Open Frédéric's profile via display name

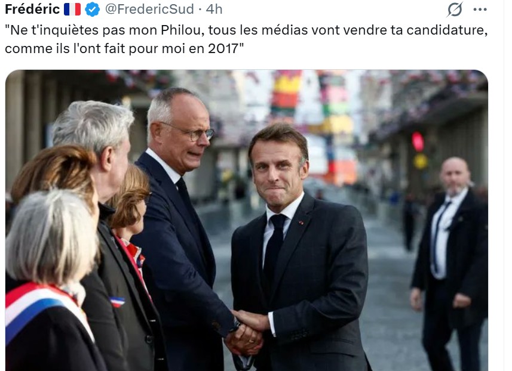pyautogui.click(x=32, y=9)
